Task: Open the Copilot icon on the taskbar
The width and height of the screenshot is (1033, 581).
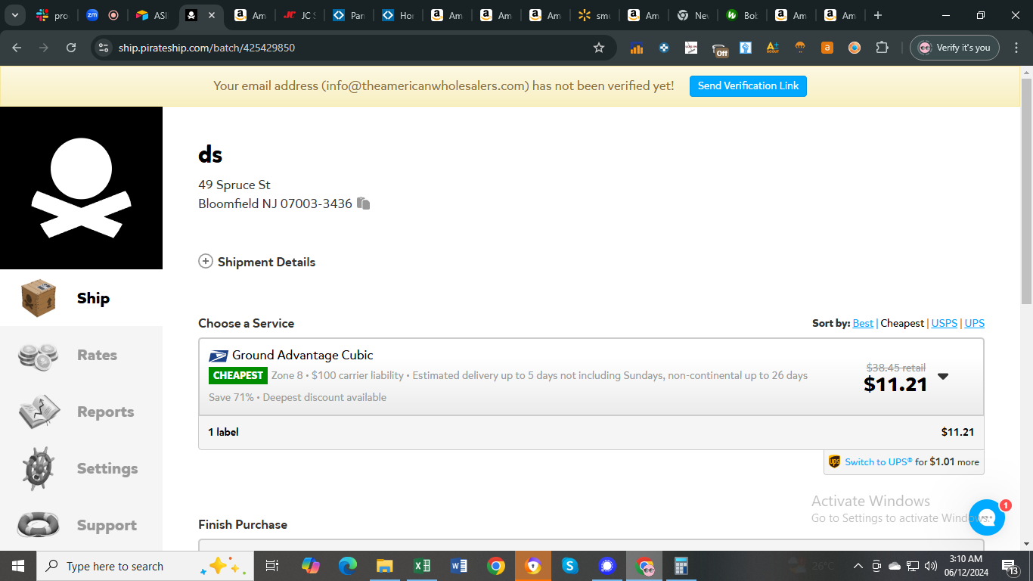Action: [311, 566]
